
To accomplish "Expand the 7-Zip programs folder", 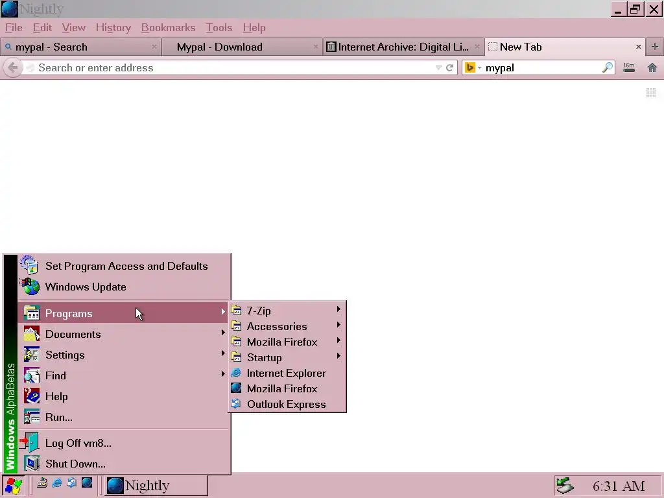I will pos(287,311).
